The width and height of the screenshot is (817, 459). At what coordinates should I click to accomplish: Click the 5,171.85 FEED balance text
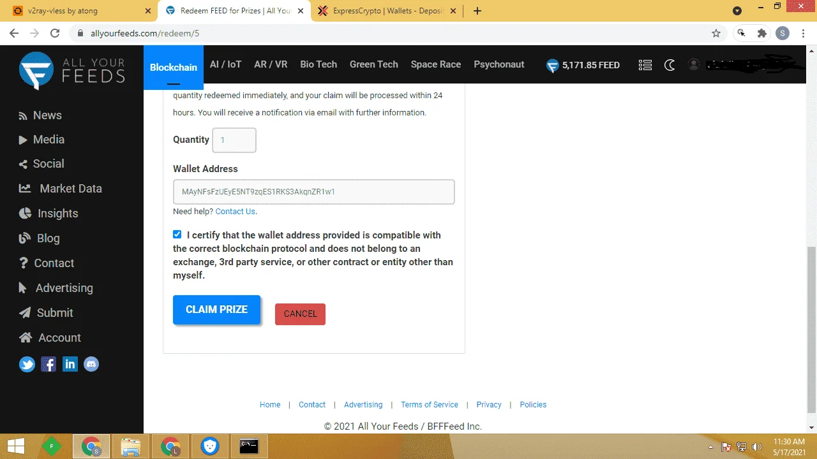pyautogui.click(x=591, y=65)
